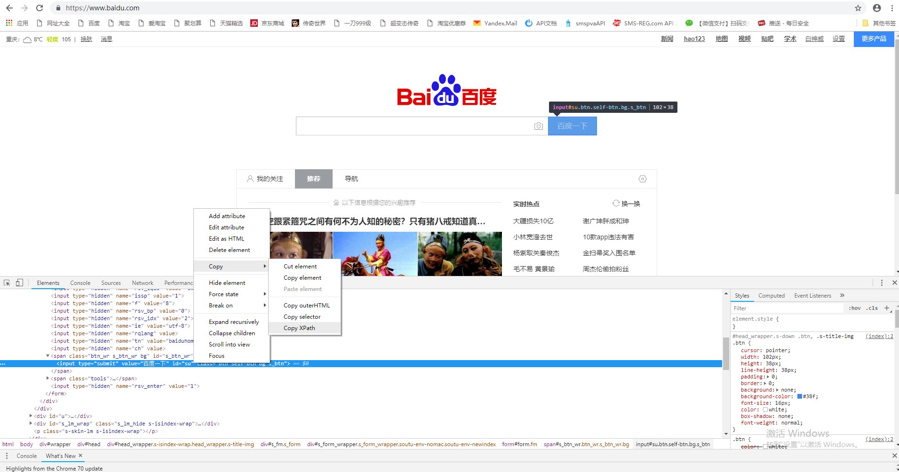Add a new style rule with the plus icon
The width and height of the screenshot is (899, 472).
tap(887, 308)
